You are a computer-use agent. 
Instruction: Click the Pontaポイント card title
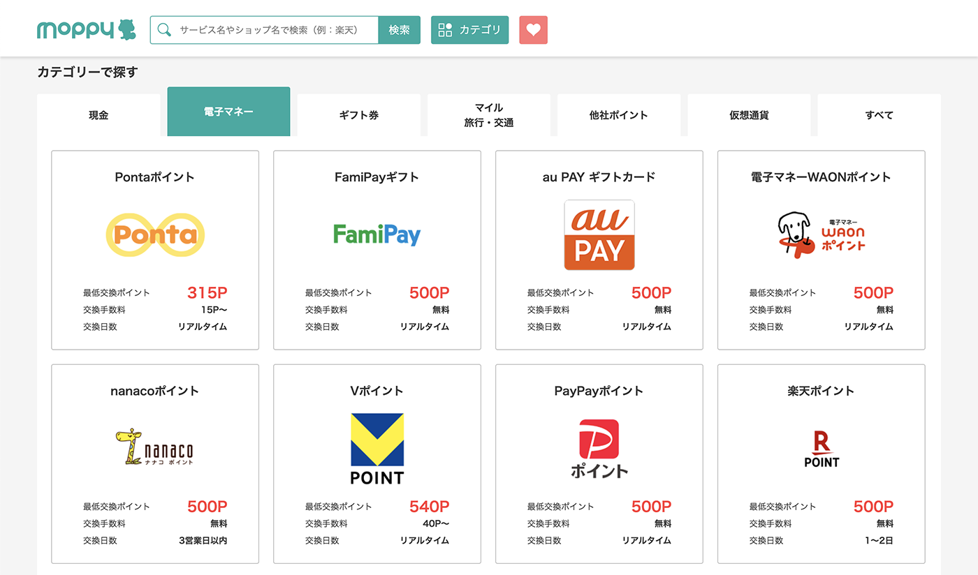tap(155, 177)
